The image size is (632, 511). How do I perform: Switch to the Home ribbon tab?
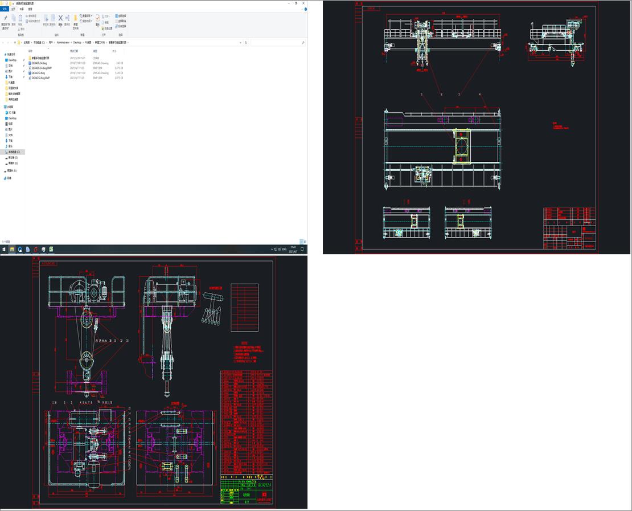(13, 9)
